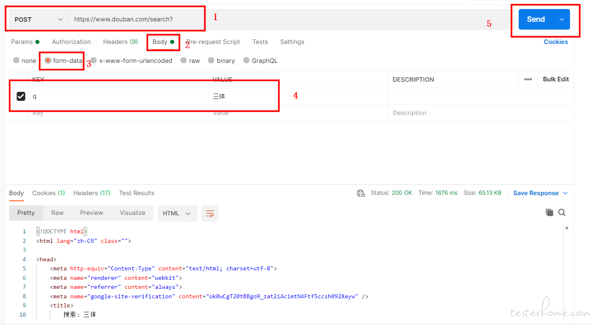This screenshot has height=325, width=591.
Task: Toggle the wrap lines icon
Action: 210,213
